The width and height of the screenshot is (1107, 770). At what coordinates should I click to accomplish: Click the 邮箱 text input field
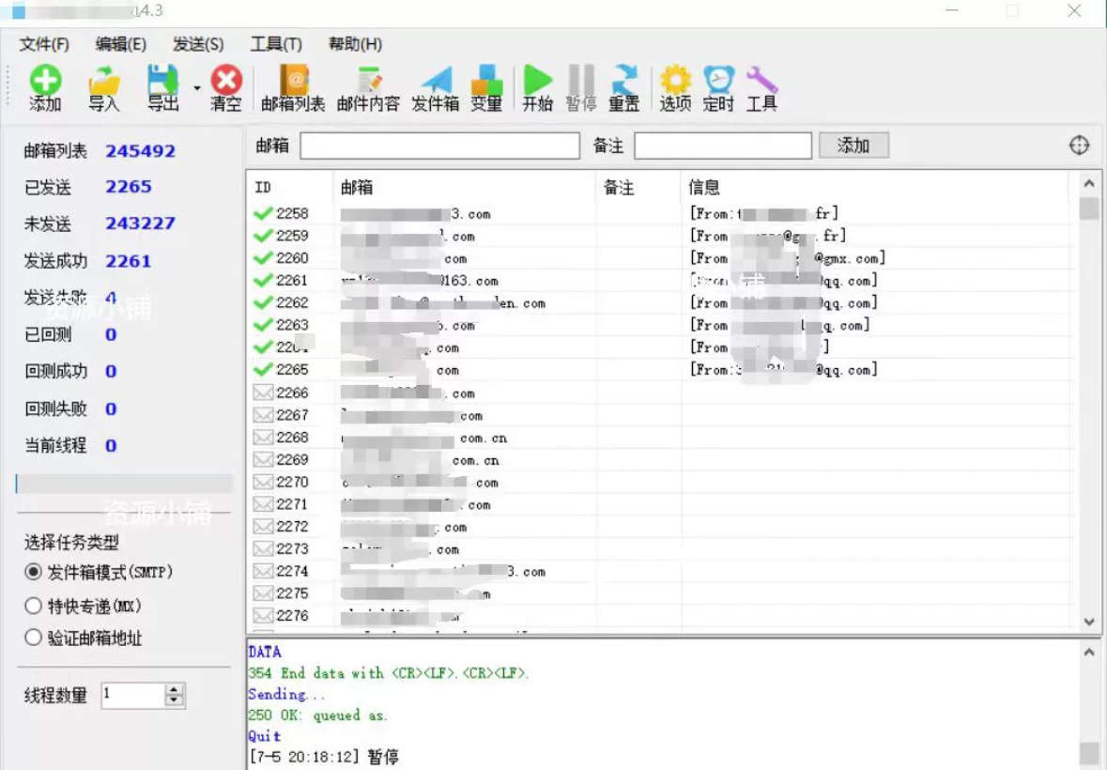(439, 146)
